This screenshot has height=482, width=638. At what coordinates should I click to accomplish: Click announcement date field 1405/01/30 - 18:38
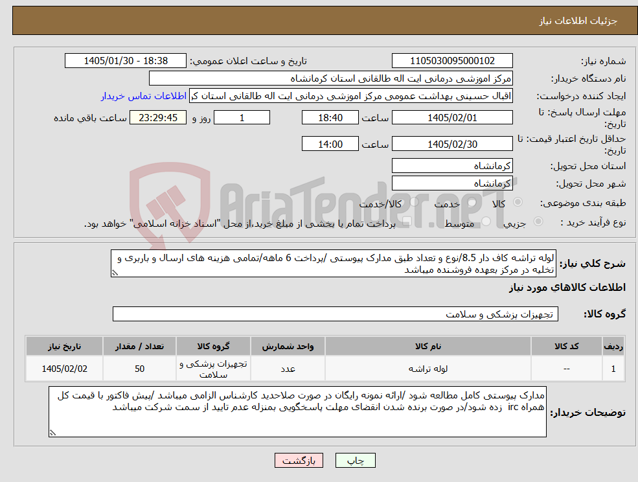(125, 61)
